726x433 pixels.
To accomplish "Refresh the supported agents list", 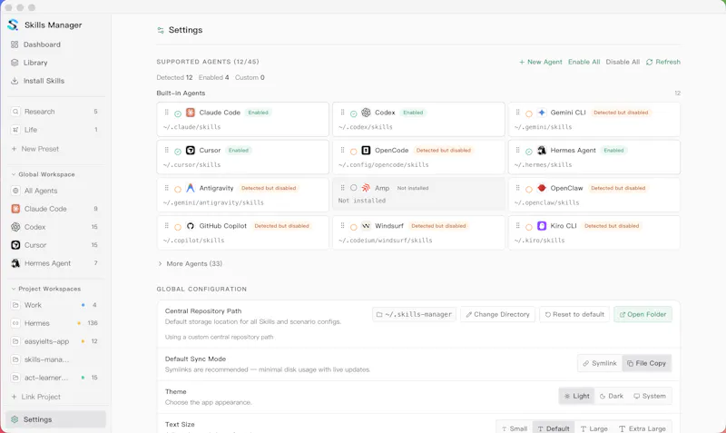I will pyautogui.click(x=663, y=62).
